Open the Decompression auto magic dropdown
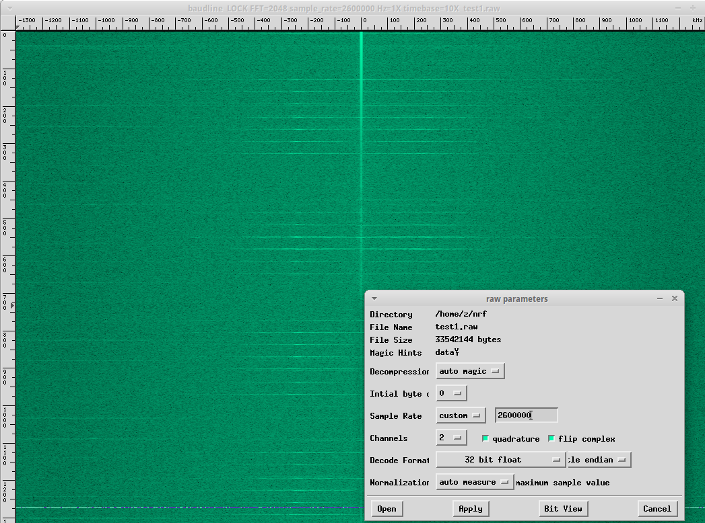Image resolution: width=705 pixels, height=523 pixels. point(470,371)
